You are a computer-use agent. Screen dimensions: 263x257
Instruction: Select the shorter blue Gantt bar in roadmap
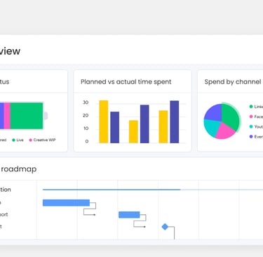[x=129, y=215]
